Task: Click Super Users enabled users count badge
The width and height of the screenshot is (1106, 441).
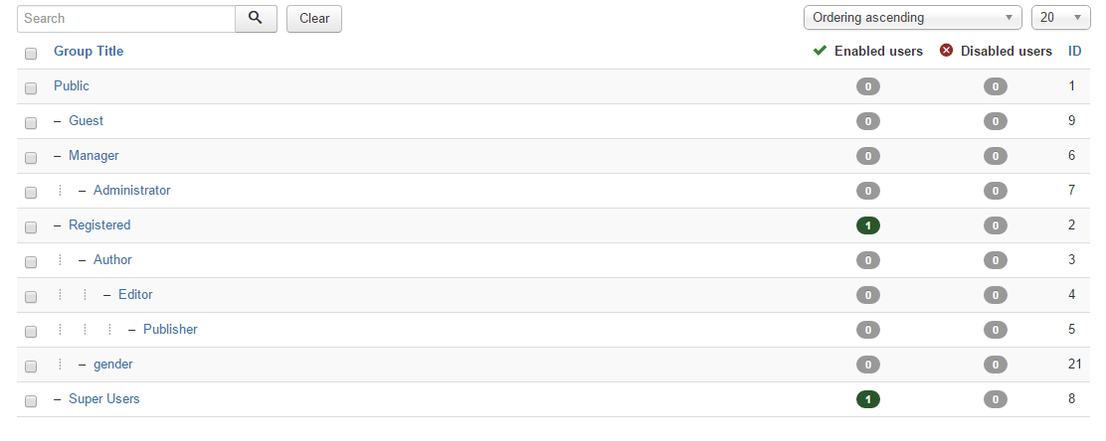Action: pos(867,399)
